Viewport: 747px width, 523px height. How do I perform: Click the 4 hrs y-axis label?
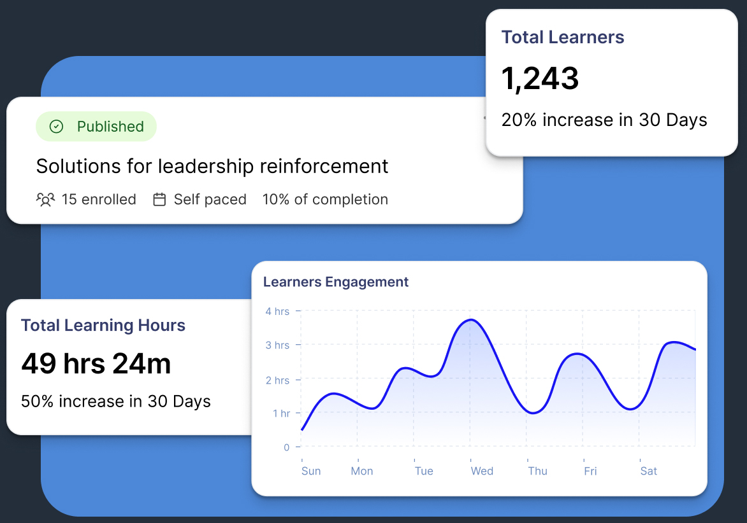click(277, 312)
